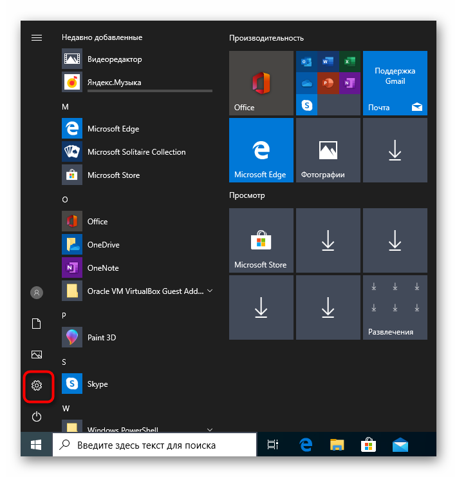The image size is (457, 477).
Task: Open the Почта mail tile
Action: pos(395,83)
